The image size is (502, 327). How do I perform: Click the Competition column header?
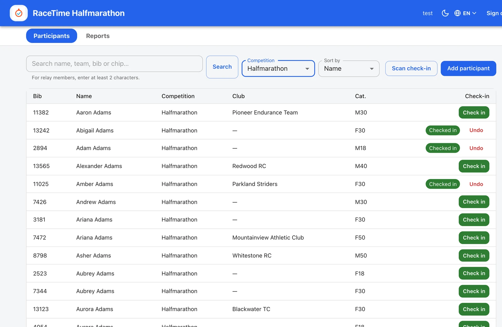click(x=178, y=96)
